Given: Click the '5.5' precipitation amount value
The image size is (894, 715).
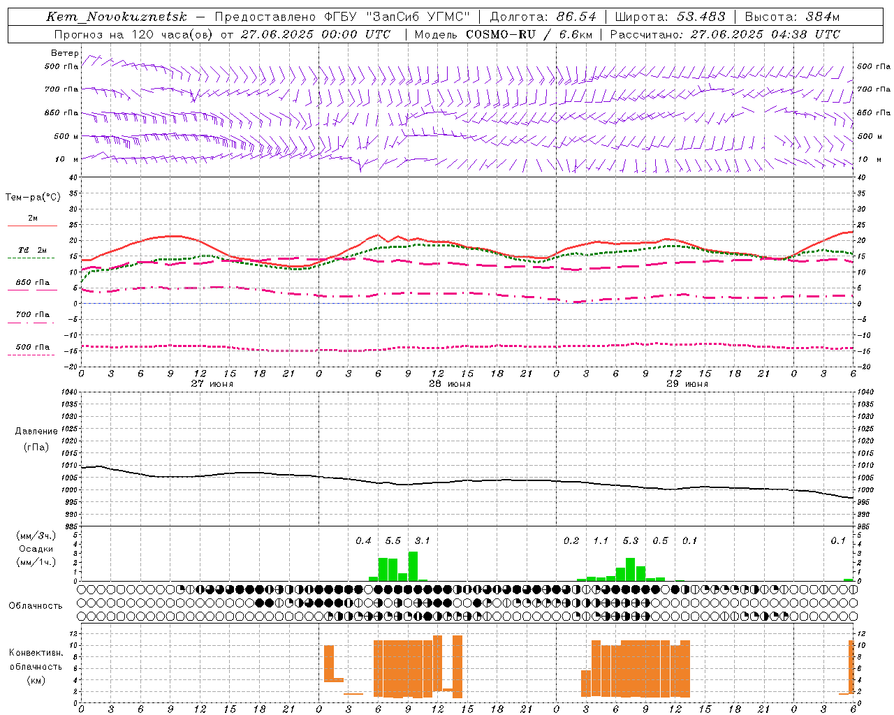Looking at the screenshot, I should tap(393, 541).
